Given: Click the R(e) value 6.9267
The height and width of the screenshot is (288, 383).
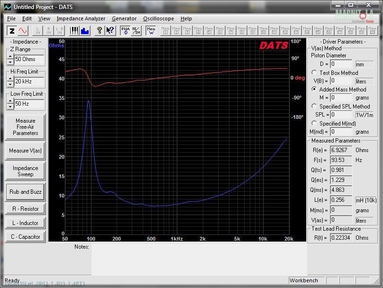Looking at the screenshot, I should coord(341,150).
